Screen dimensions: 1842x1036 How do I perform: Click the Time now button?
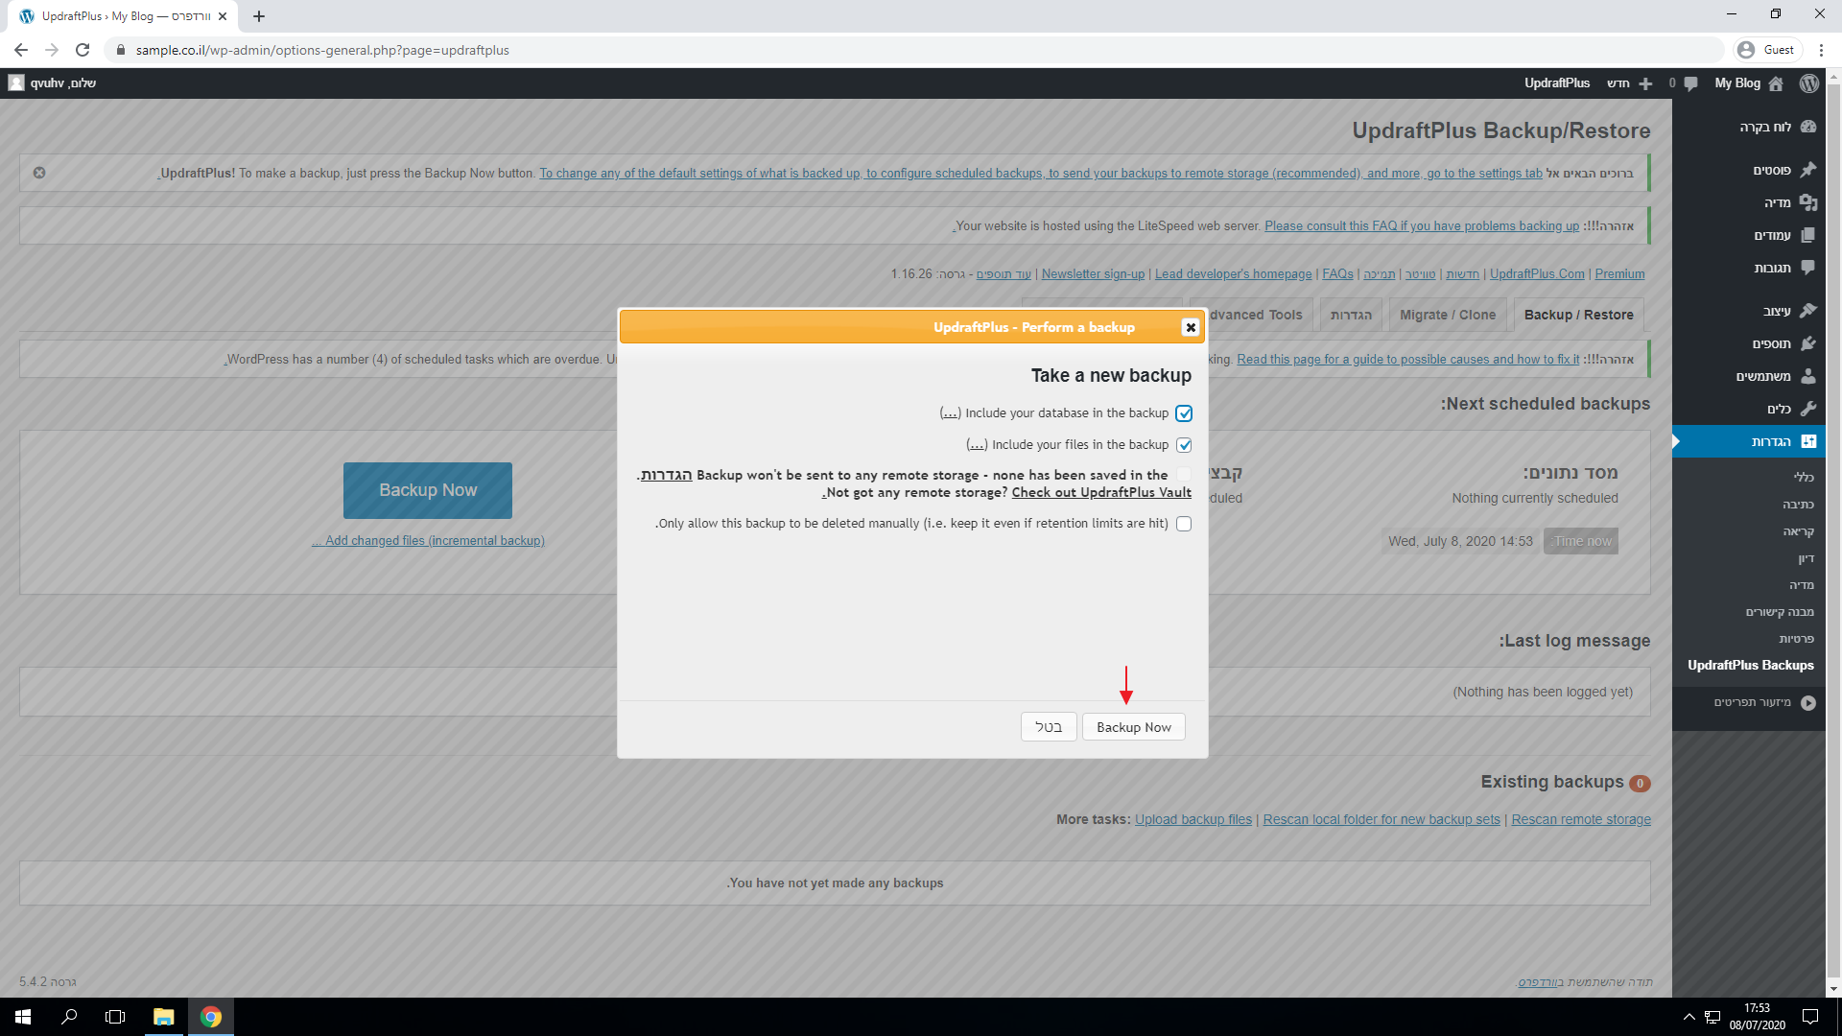1581,541
